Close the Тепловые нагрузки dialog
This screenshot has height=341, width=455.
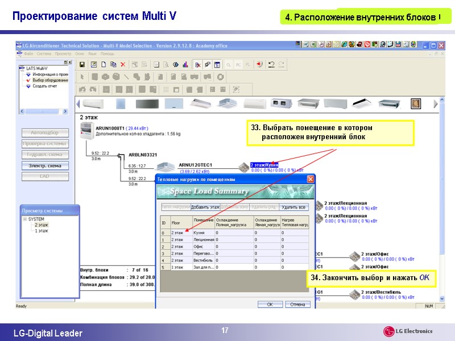click(310, 179)
